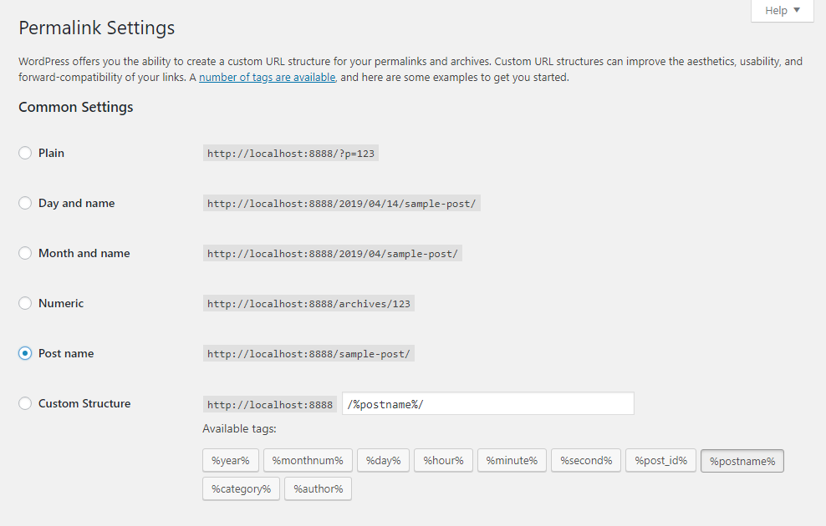Choose the Custom Structure radio button
The image size is (826, 526).
[25, 403]
